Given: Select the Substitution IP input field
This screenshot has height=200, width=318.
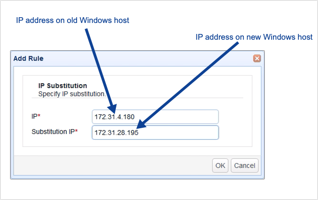Looking at the screenshot, I should coord(155,133).
